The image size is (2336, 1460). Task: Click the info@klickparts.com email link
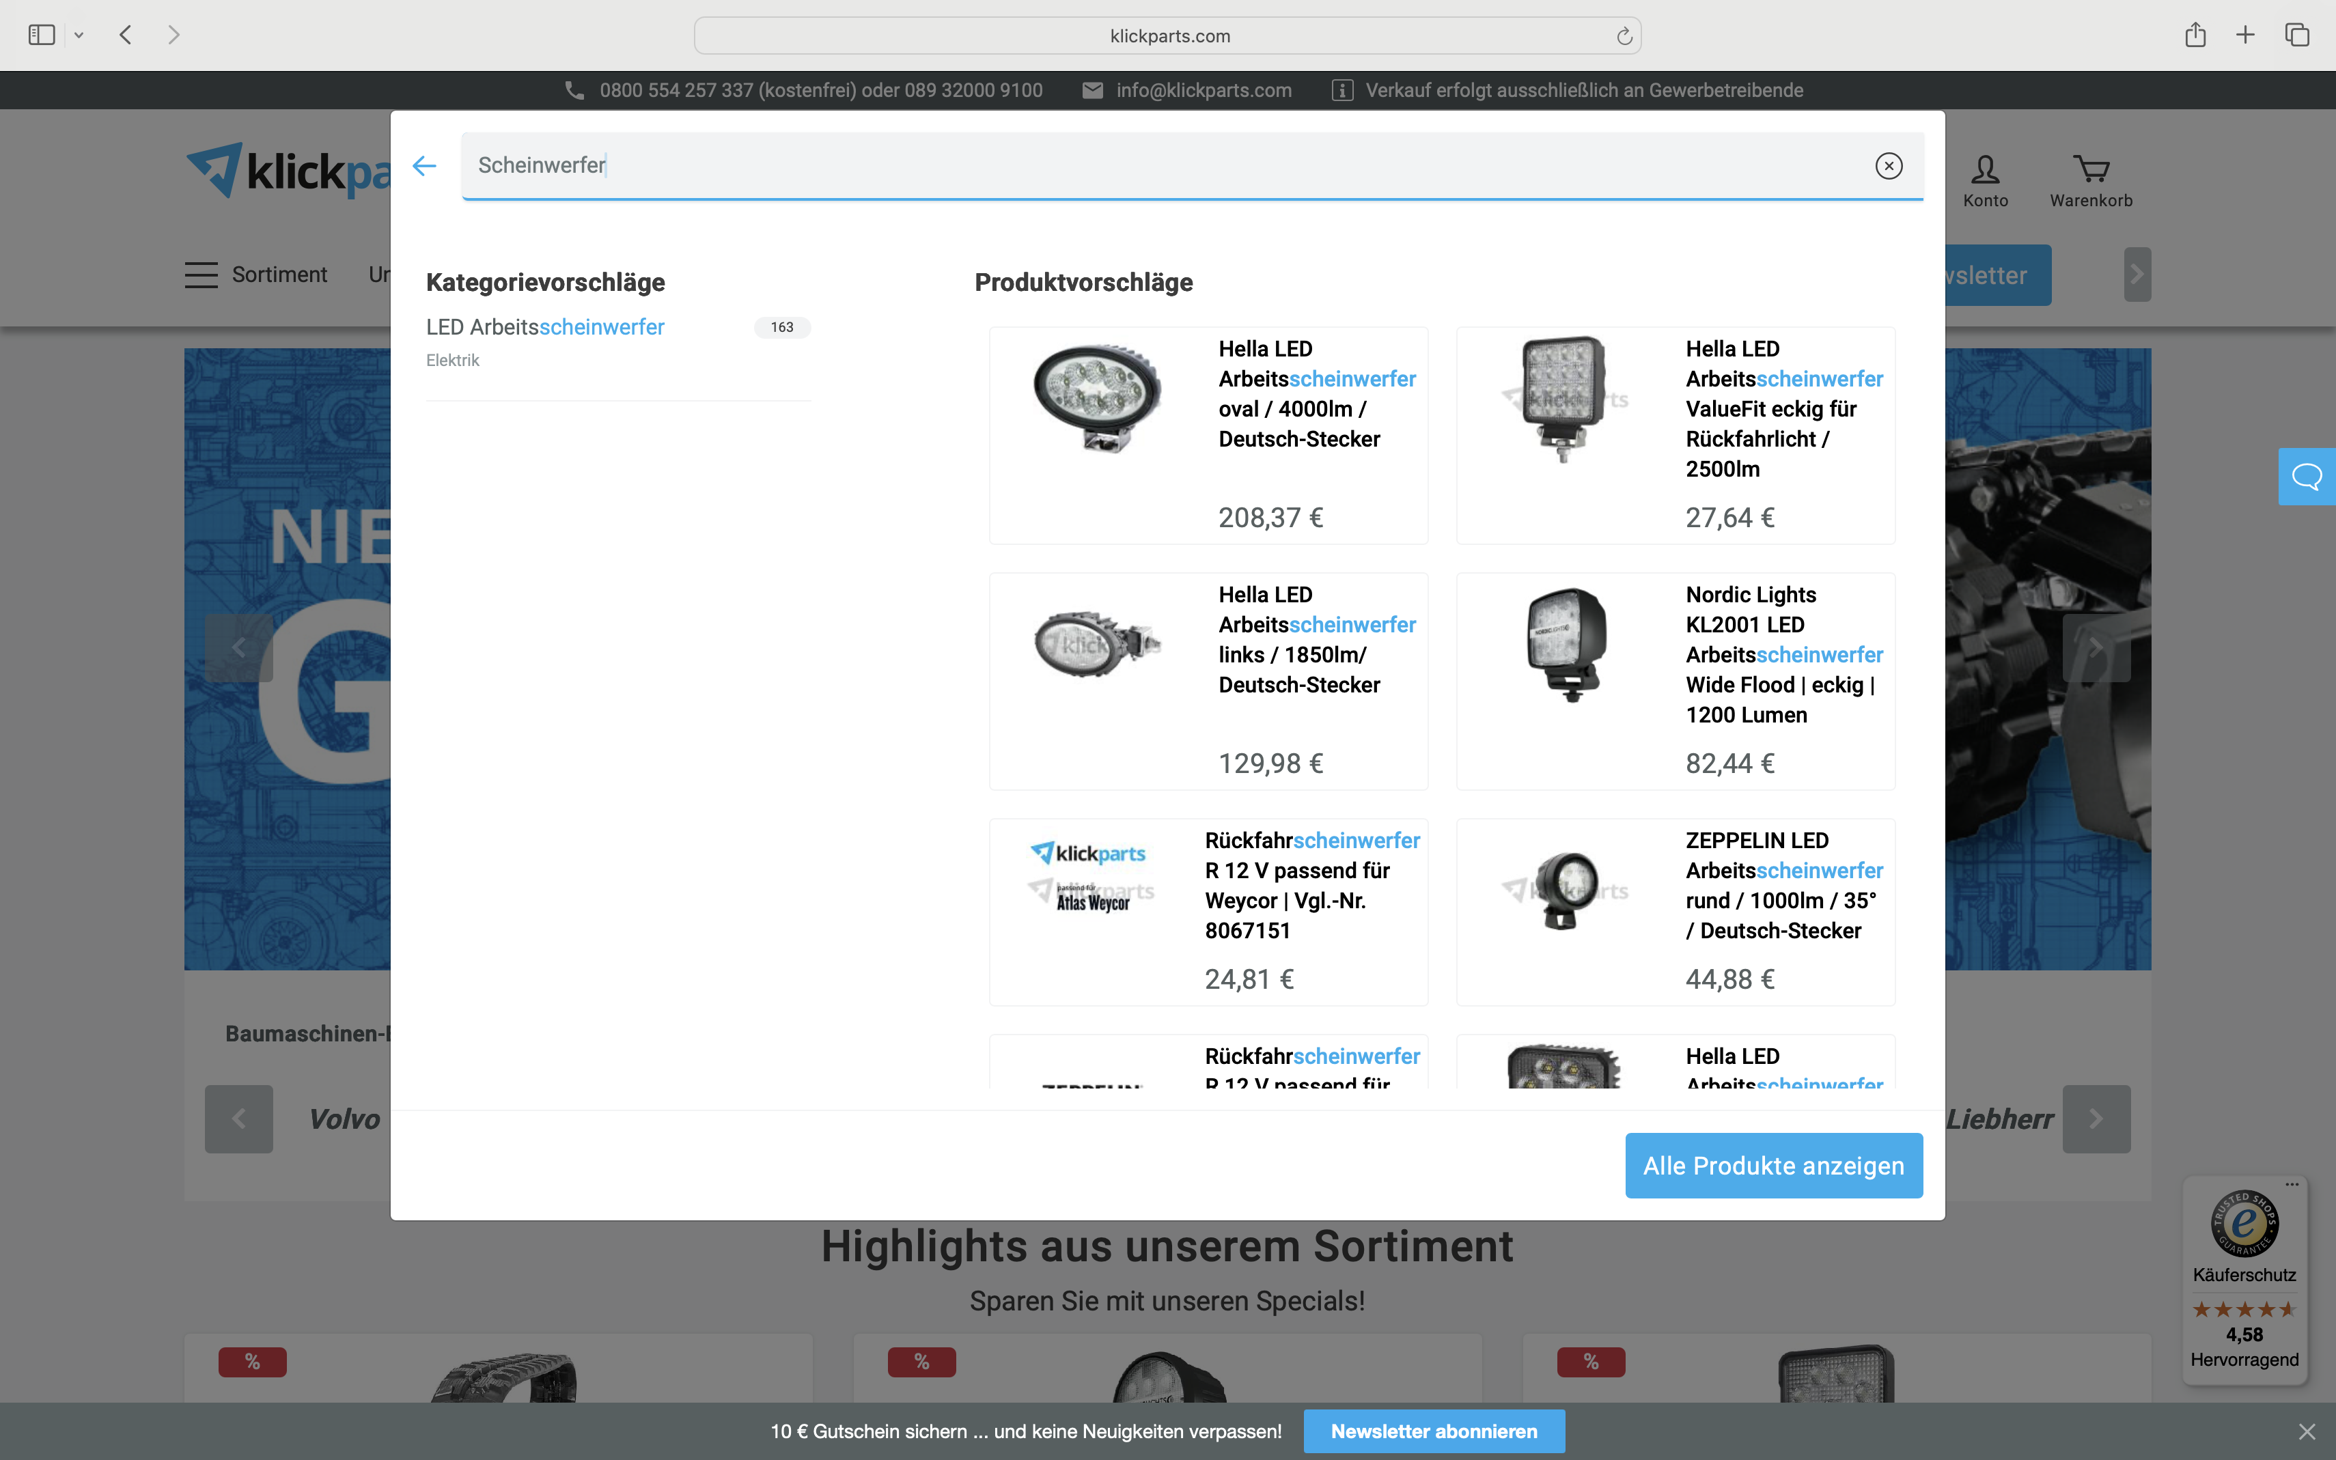point(1204,90)
